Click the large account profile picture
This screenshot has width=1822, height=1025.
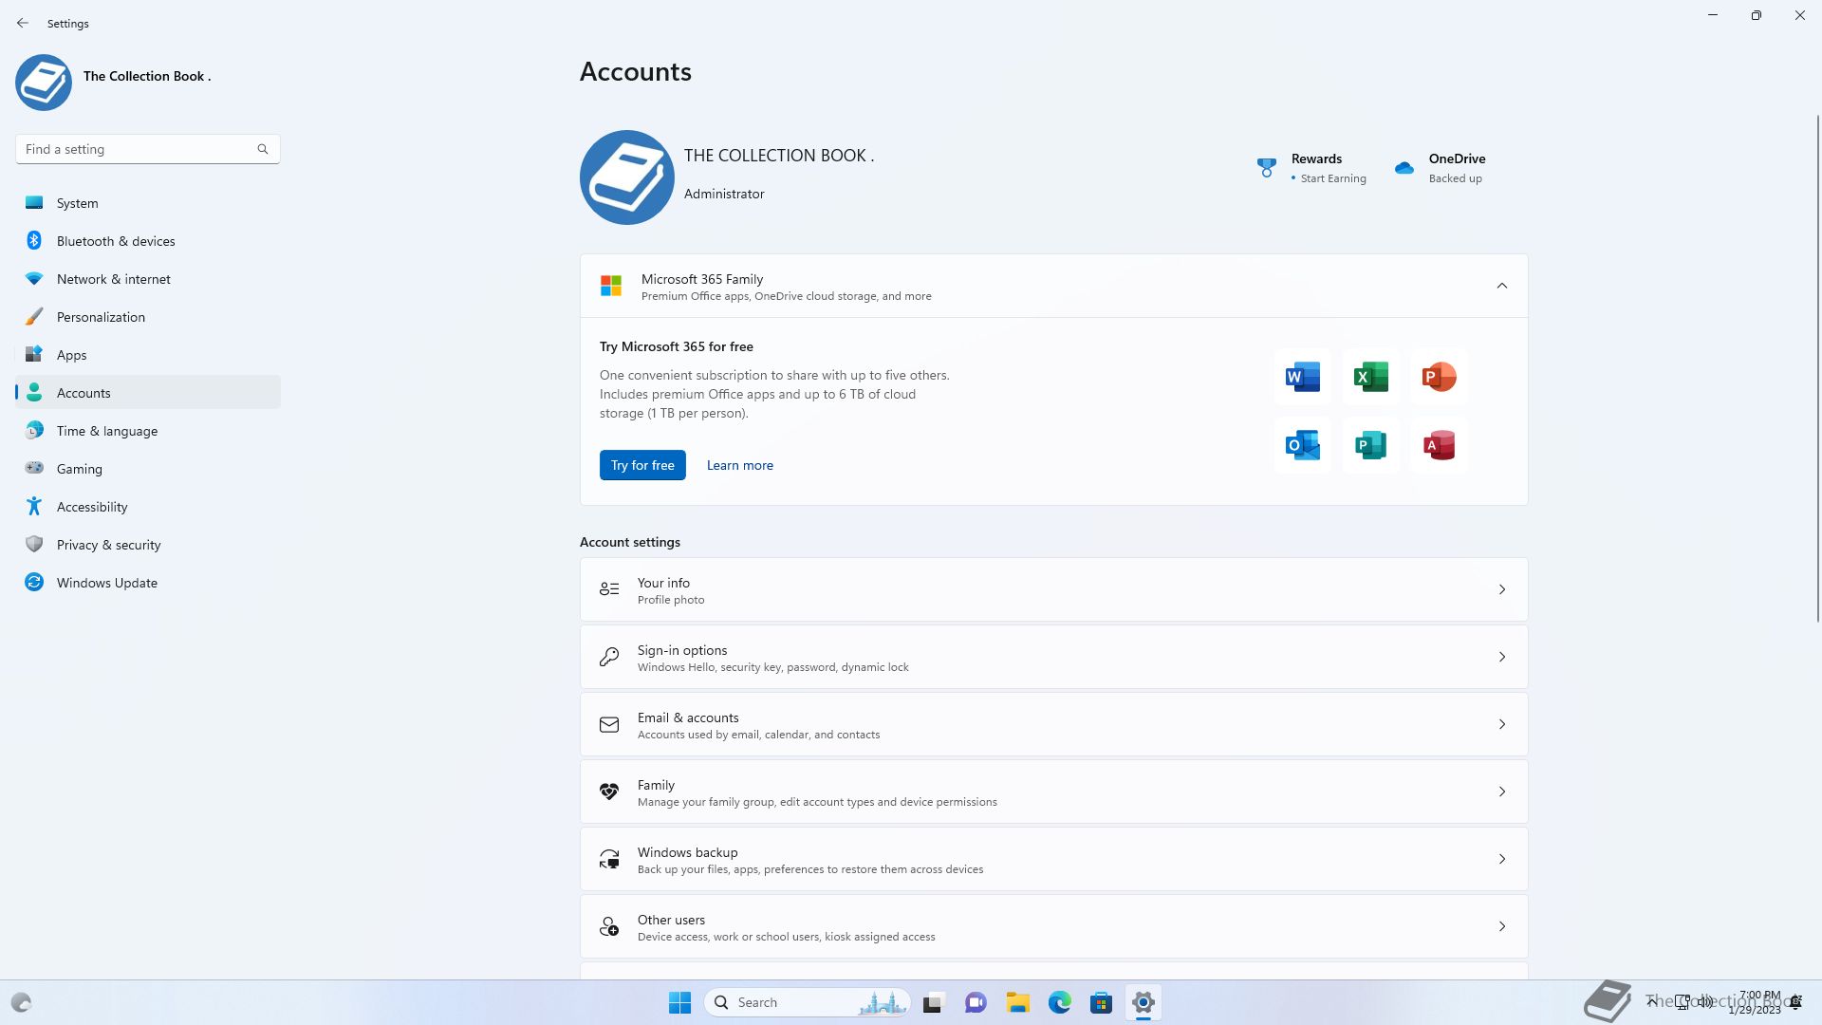(627, 177)
